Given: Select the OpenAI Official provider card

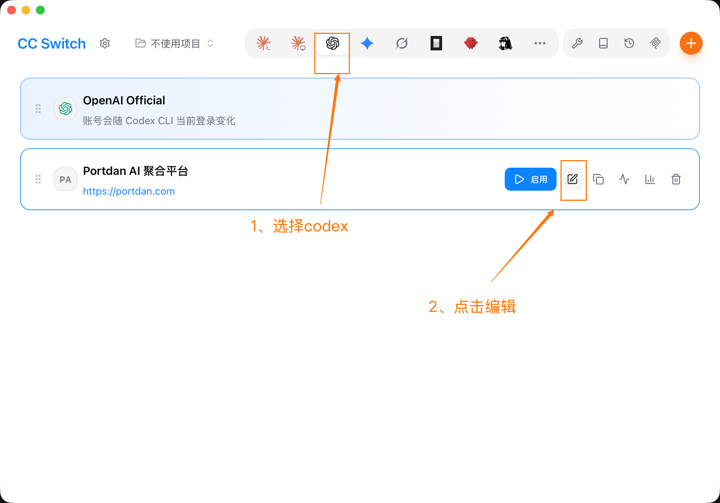Looking at the screenshot, I should 360,109.
